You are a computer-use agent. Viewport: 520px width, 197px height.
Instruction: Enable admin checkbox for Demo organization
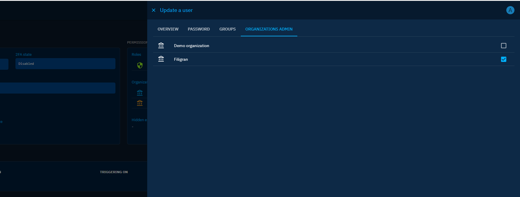503,46
